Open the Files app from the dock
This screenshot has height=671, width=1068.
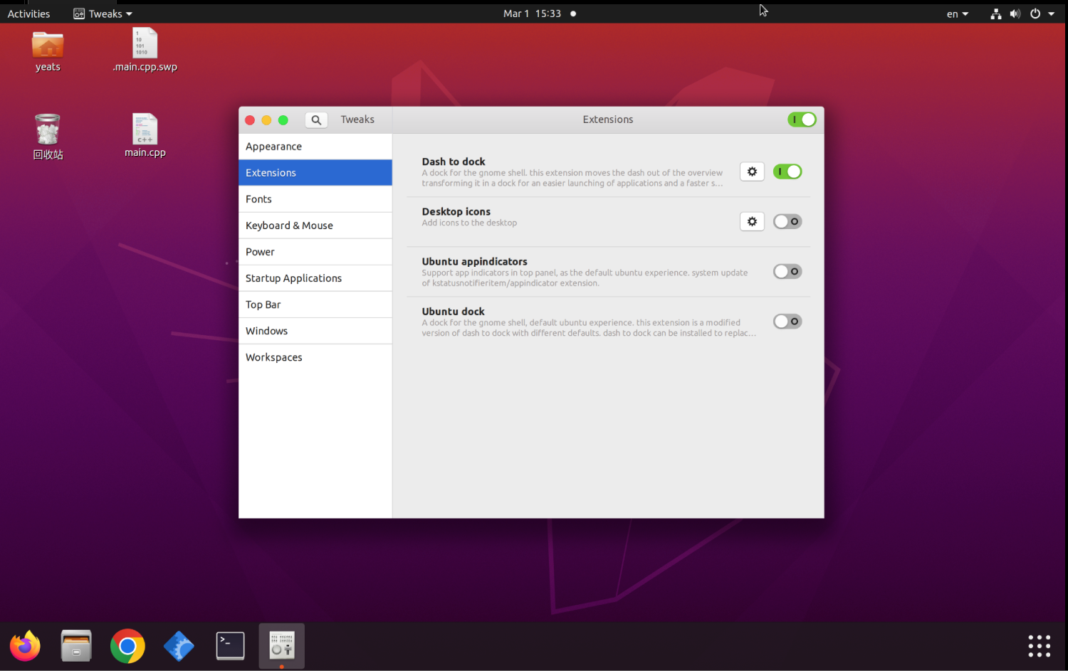click(x=75, y=645)
